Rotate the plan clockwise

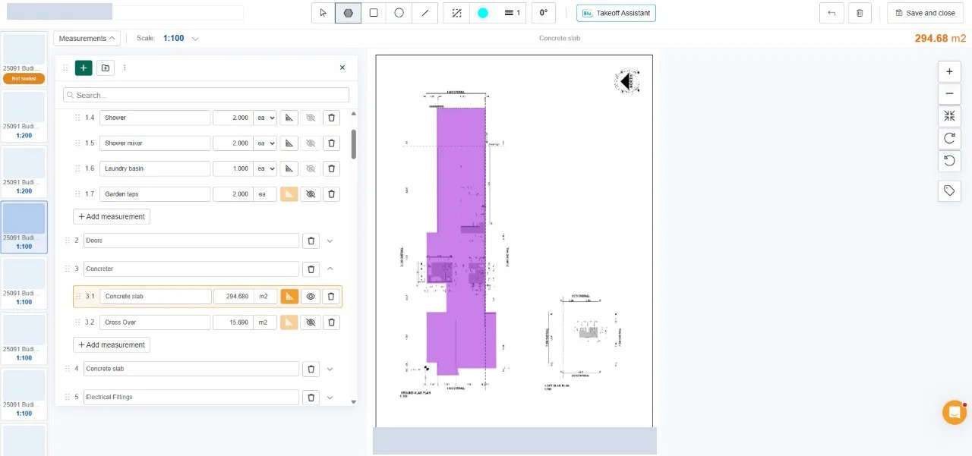949,138
